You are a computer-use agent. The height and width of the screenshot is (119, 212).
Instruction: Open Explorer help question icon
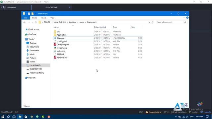point(187,18)
